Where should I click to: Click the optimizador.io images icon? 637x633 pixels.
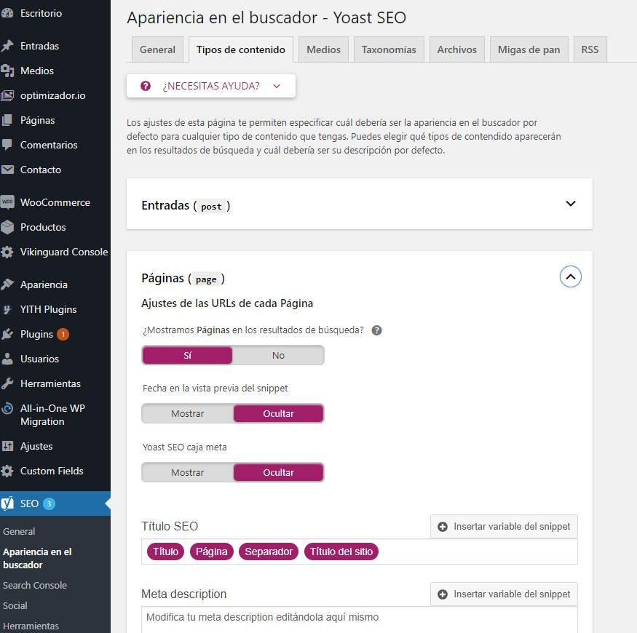7,95
